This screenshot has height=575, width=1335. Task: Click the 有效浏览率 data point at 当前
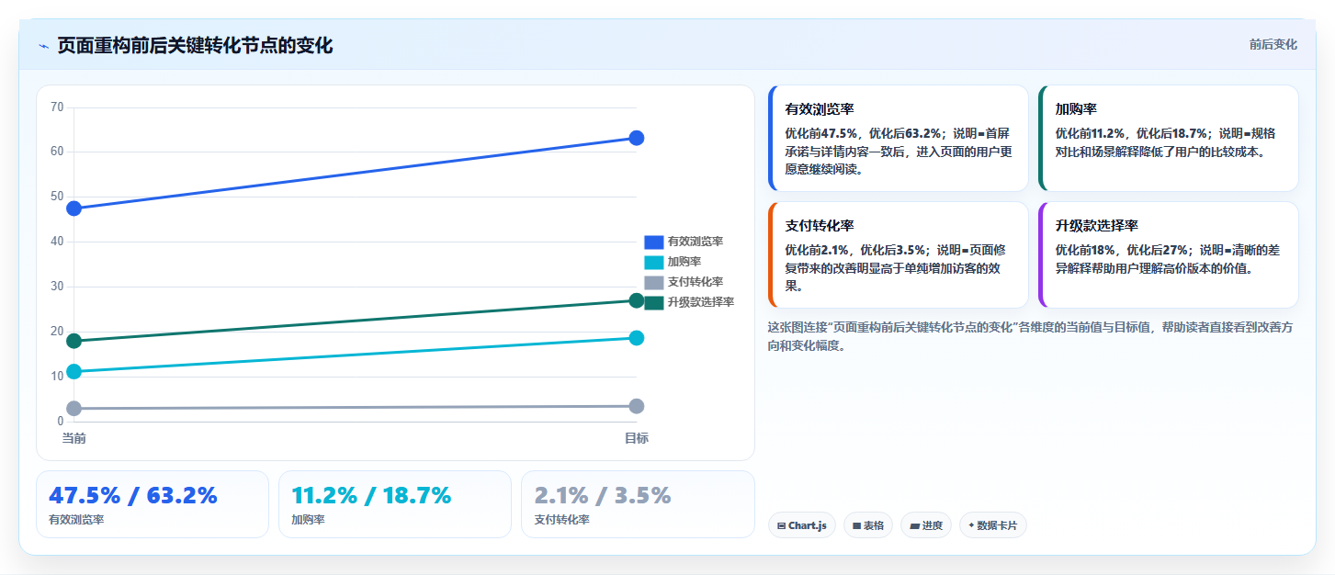(x=74, y=209)
